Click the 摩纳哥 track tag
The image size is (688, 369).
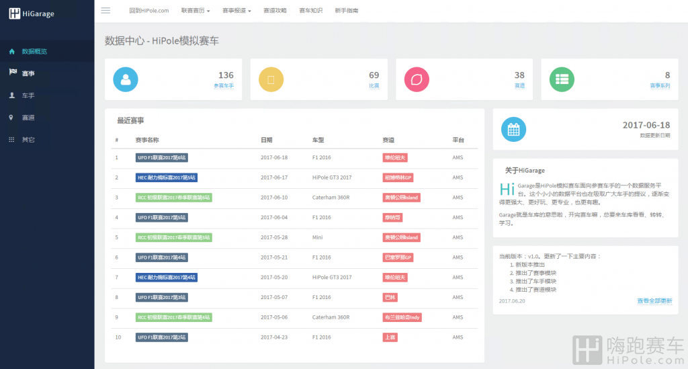pos(392,218)
